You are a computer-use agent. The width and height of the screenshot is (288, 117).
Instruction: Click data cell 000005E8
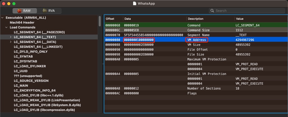click(x=132, y=30)
